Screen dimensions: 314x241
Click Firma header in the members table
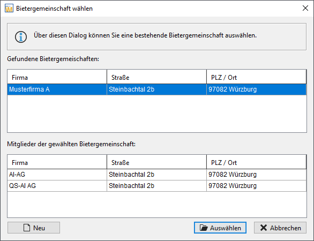point(57,162)
